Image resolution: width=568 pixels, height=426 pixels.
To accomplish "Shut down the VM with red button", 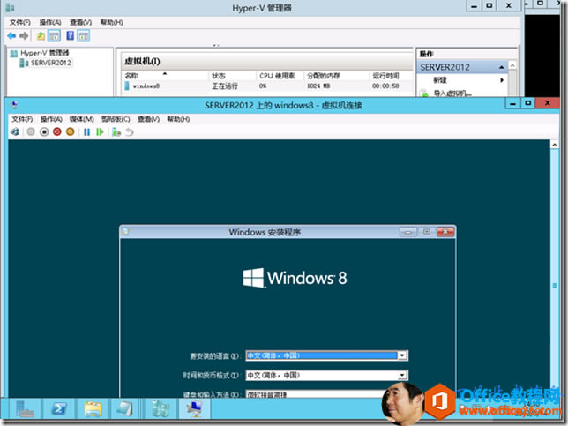I will (x=56, y=132).
